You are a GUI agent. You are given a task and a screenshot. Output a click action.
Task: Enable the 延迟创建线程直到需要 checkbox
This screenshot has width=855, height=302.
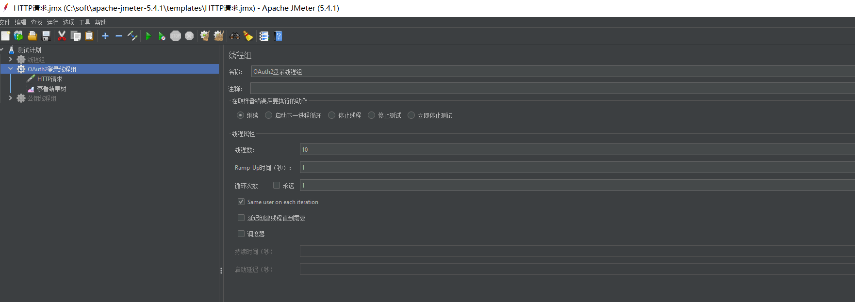241,218
